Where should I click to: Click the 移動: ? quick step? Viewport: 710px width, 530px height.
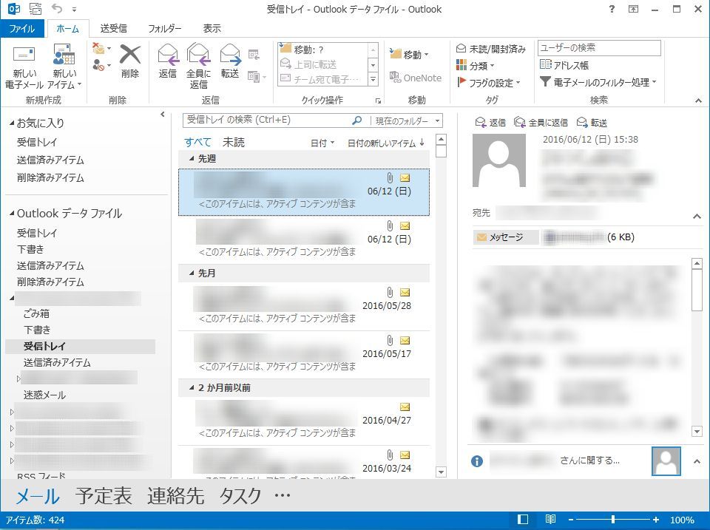pos(323,50)
